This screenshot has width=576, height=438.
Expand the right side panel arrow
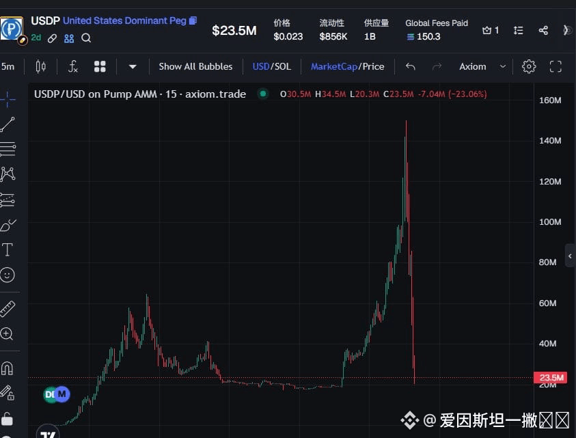tap(570, 256)
